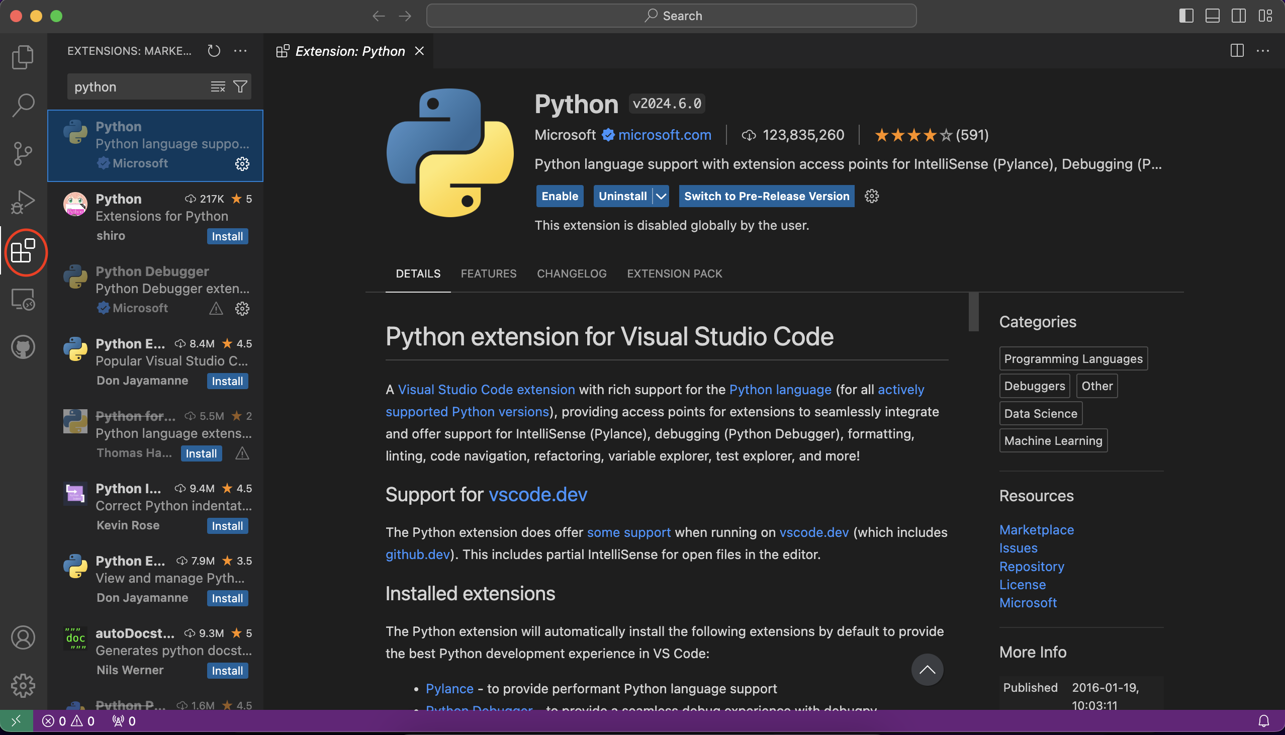
Task: Open the GitHub view in activity bar
Action: (23, 347)
